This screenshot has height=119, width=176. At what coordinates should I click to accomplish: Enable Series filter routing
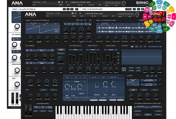(x=61, y=50)
